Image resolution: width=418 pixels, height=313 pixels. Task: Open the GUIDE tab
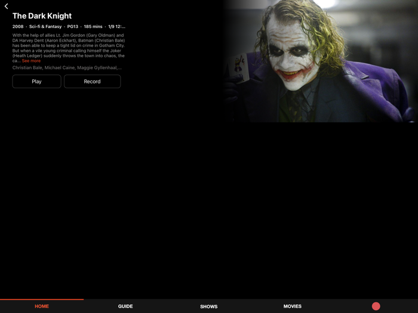[x=125, y=306]
